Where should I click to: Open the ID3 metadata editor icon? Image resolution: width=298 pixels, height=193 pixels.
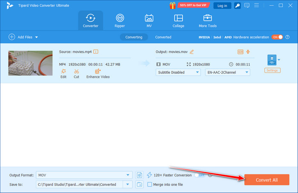coord(240,52)
